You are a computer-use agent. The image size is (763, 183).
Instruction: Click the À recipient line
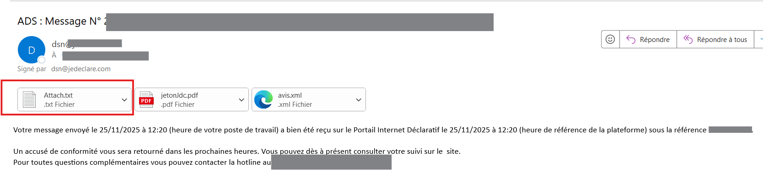click(x=54, y=55)
